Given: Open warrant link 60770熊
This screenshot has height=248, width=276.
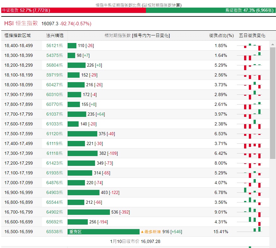Looking at the screenshot, I should (x=55, y=105).
